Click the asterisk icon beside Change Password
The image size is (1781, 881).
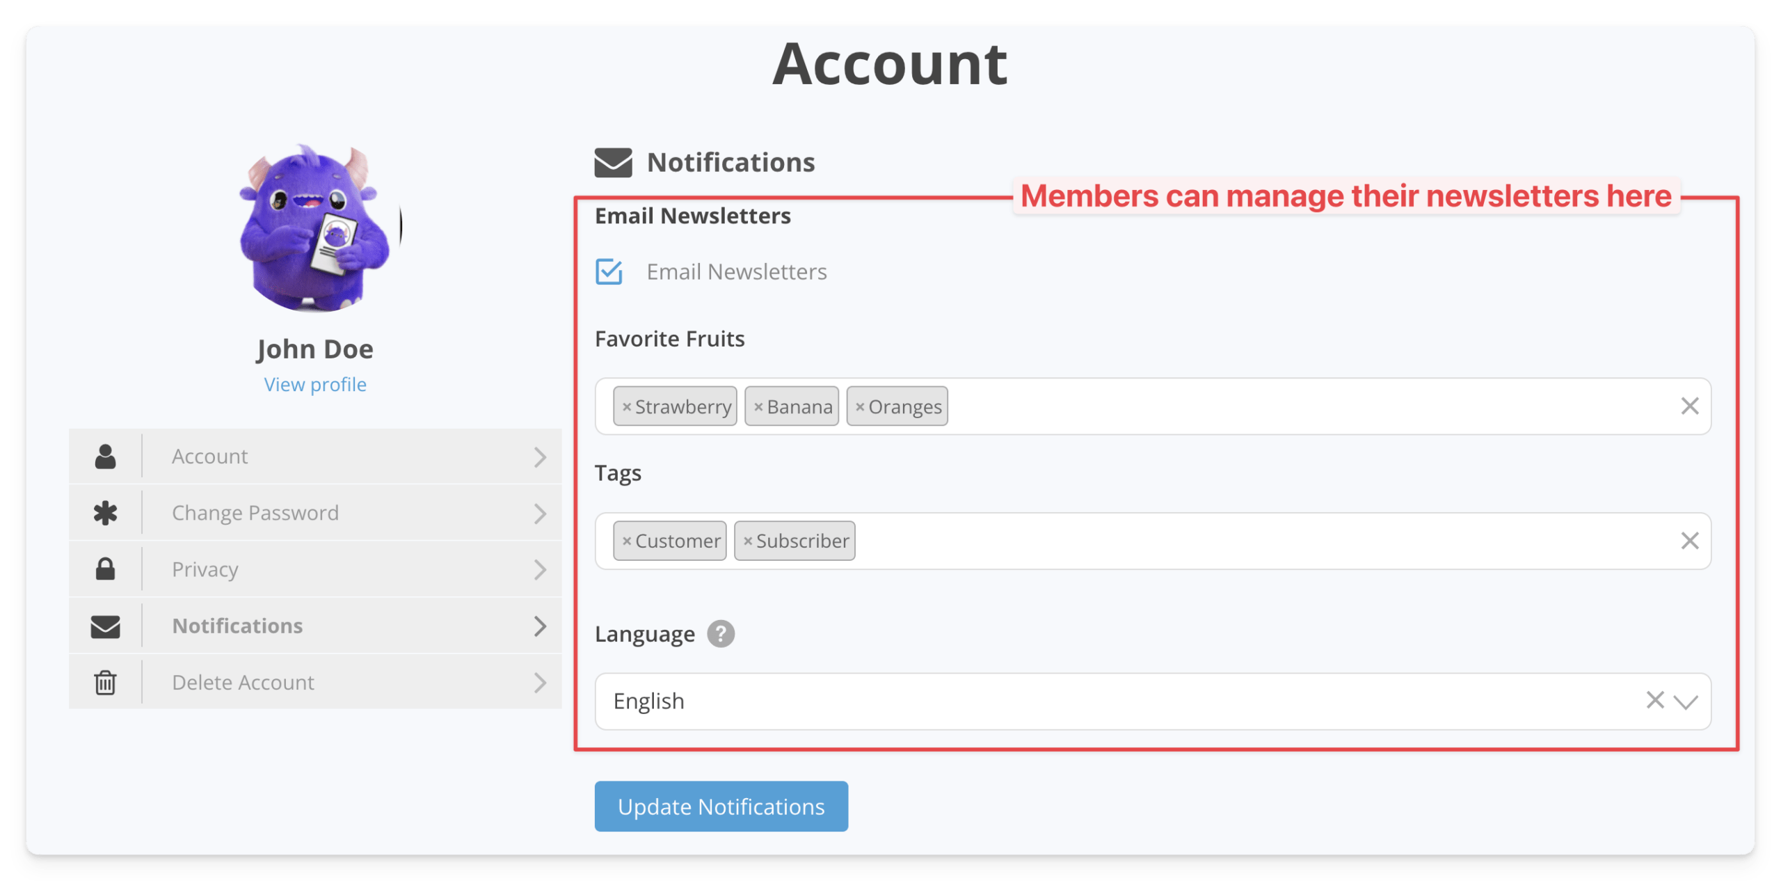(x=105, y=513)
